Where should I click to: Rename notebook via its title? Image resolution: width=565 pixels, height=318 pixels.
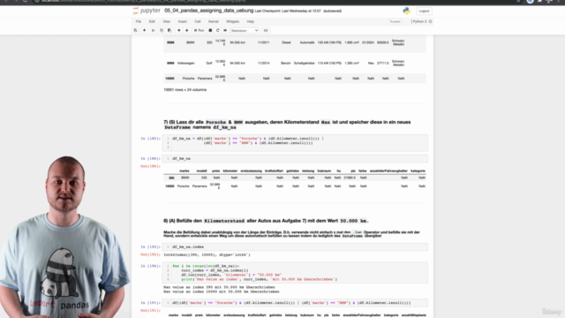point(208,11)
